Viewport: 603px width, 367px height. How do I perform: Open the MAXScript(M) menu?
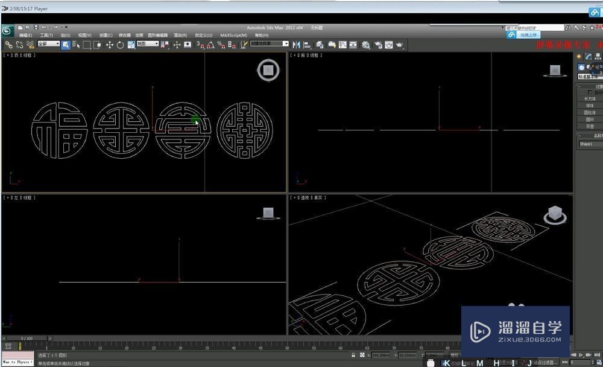[233, 36]
